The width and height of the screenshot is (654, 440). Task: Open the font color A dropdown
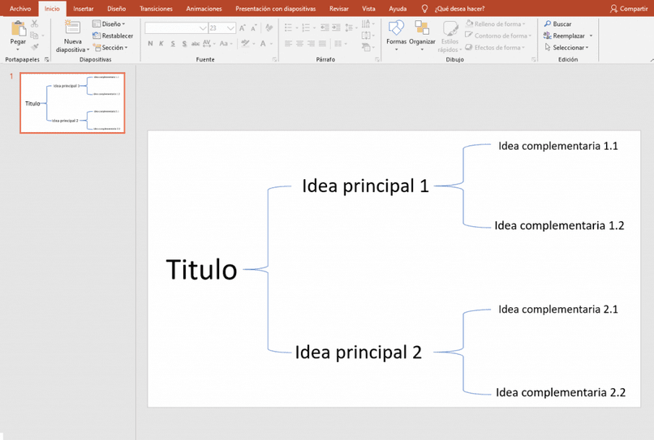[272, 43]
